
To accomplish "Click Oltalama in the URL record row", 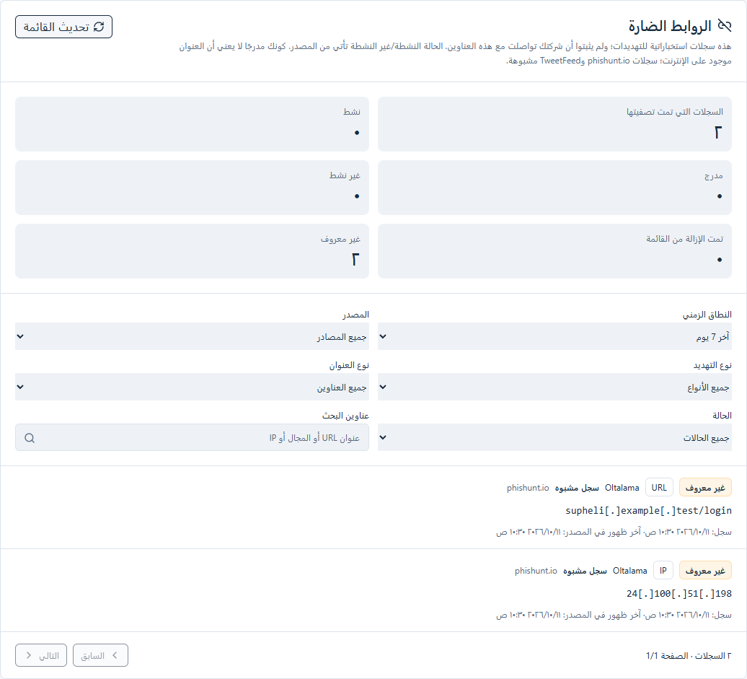I will click(x=622, y=487).
